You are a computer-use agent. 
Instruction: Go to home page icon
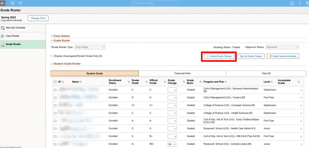pyautogui.click(x=292, y=3)
